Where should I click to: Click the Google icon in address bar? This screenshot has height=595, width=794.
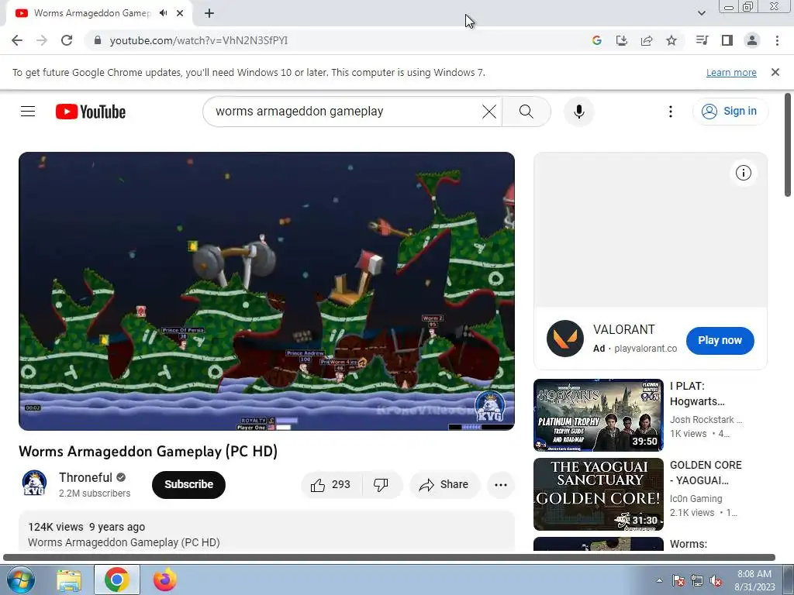[x=597, y=40]
